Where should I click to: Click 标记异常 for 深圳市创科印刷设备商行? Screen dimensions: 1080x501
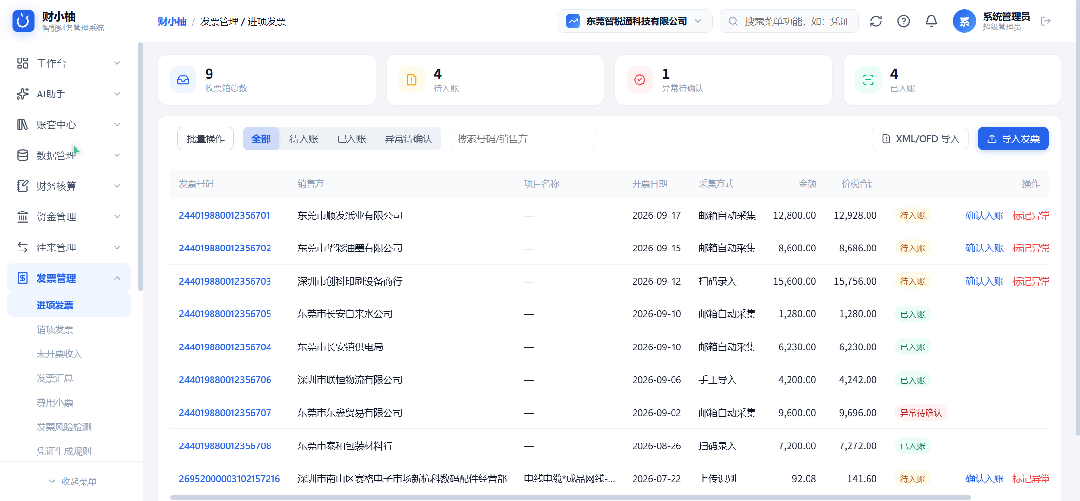pos(1030,281)
